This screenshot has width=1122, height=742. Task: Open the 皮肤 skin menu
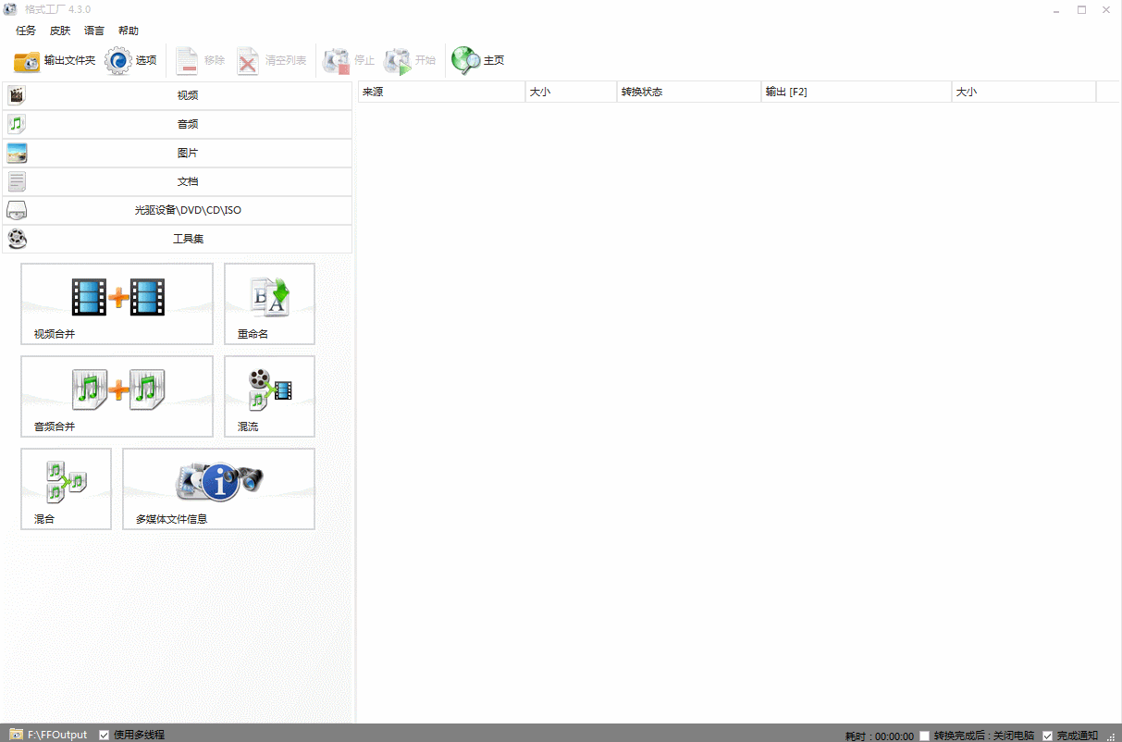tap(60, 31)
